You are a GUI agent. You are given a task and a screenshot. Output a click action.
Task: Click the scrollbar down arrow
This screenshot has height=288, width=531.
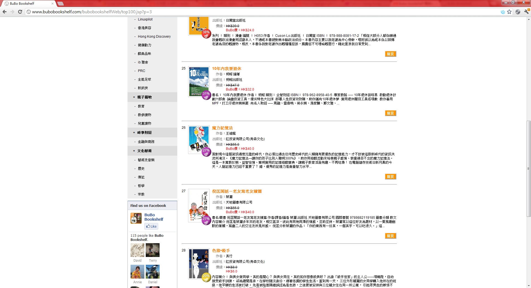pyautogui.click(x=529, y=286)
